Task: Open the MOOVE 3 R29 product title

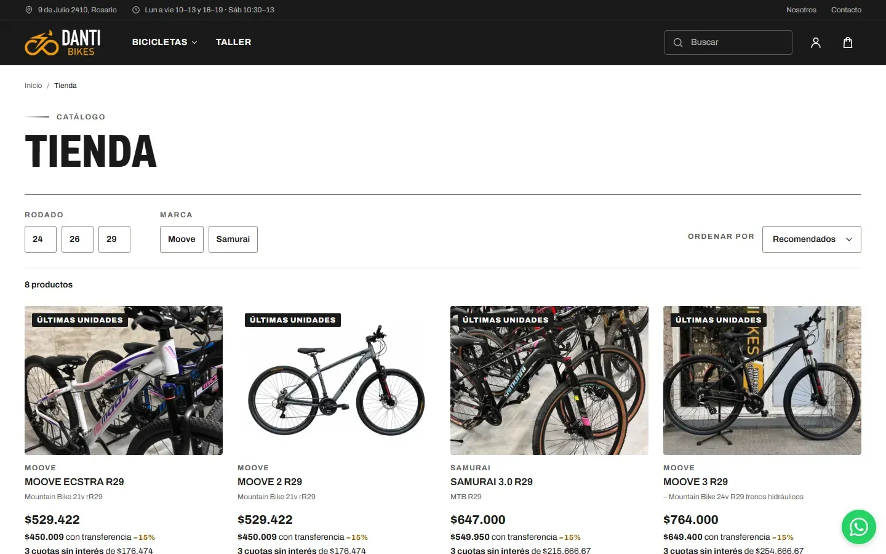Action: click(x=695, y=482)
